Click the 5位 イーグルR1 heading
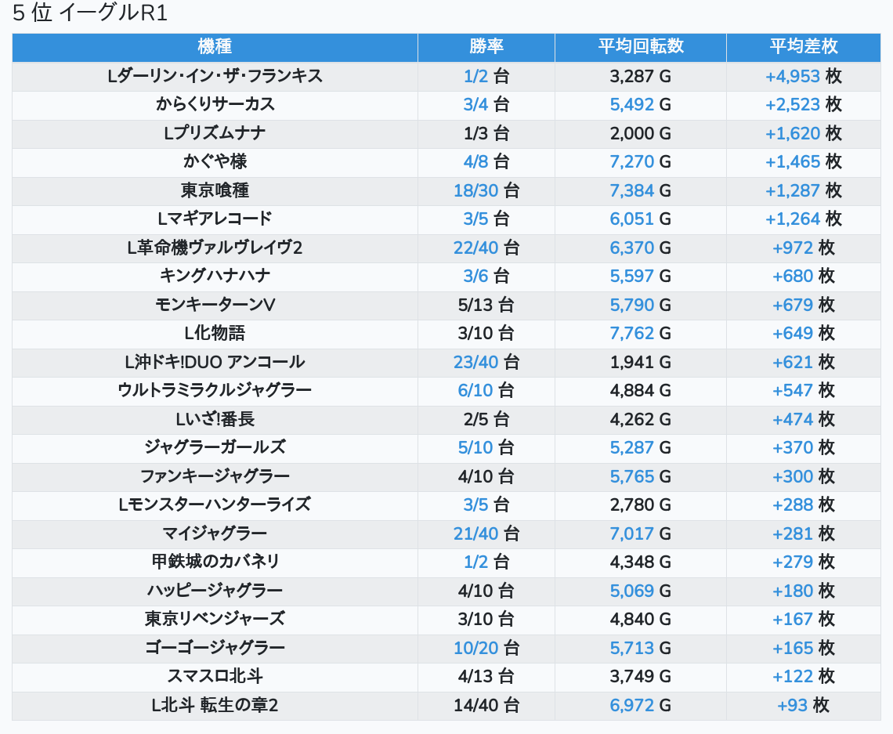 point(90,13)
